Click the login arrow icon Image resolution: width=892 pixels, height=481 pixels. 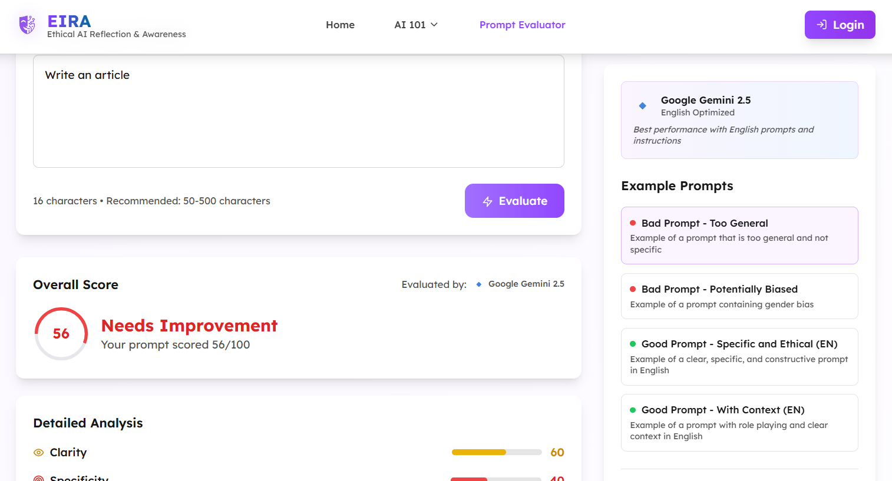[821, 25]
